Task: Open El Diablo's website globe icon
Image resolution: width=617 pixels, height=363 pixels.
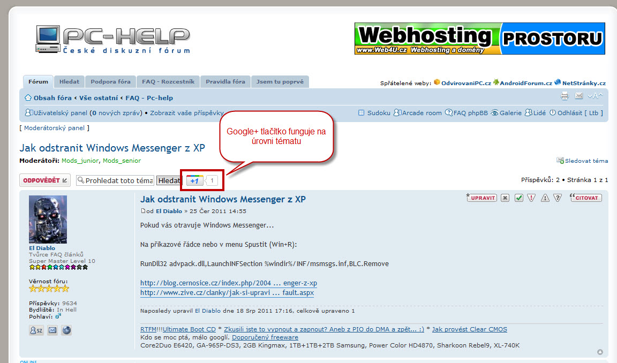Action: [66, 330]
